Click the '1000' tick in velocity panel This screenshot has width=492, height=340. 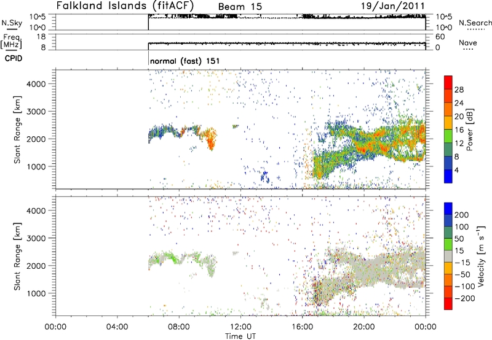coord(36,293)
